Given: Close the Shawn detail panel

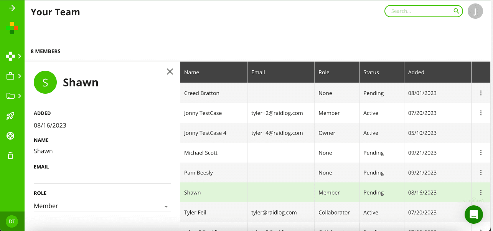Looking at the screenshot, I should 170,72.
